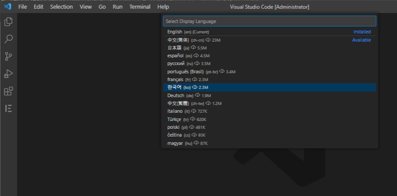Select Deutsch (de) language
Image resolution: width=397 pixels, height=196 pixels.
[x=269, y=95]
